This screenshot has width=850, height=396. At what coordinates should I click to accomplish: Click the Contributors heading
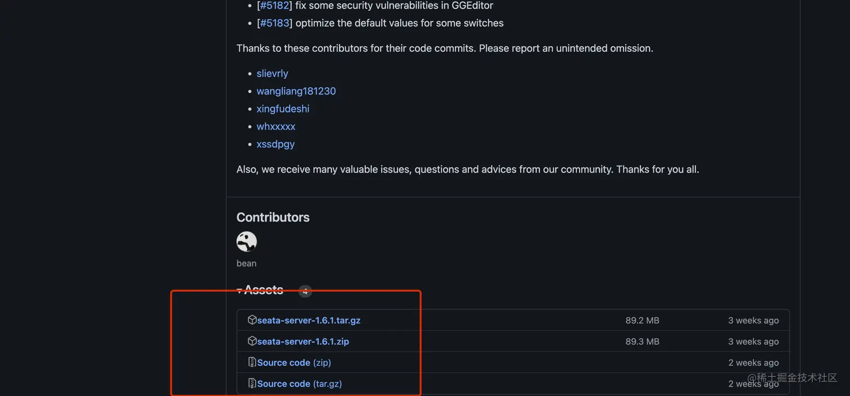(273, 217)
